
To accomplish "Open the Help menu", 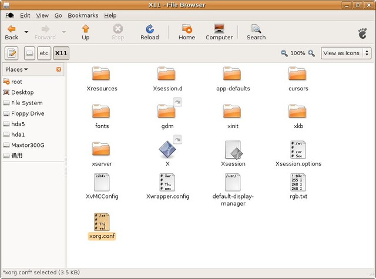I will coord(110,15).
